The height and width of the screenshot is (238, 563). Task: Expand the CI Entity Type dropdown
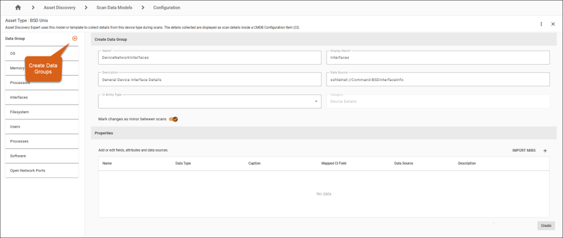pos(317,101)
